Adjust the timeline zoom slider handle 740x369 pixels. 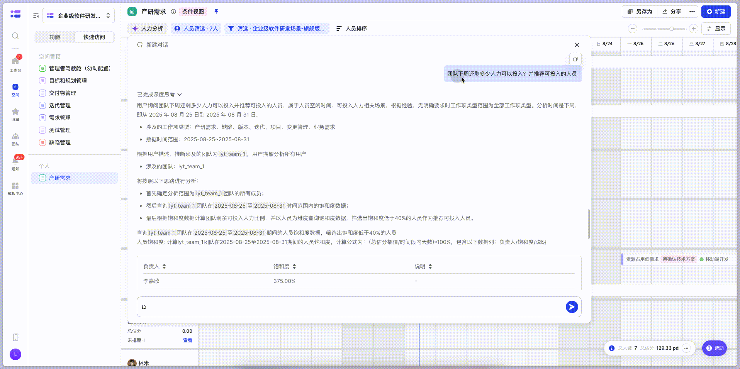pos(672,29)
